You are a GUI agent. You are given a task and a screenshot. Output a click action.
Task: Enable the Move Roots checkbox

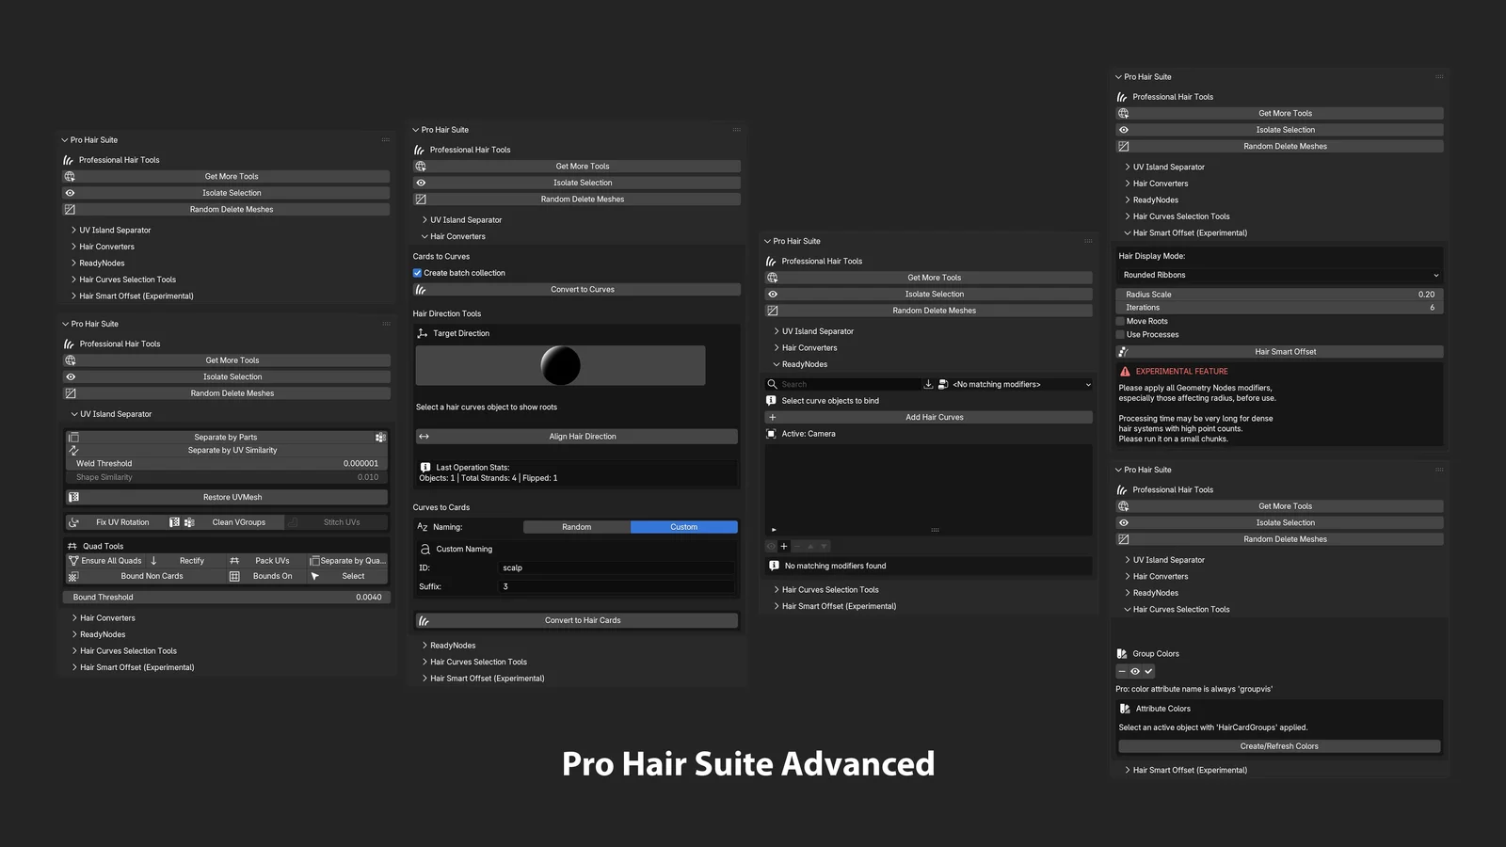(x=1121, y=321)
